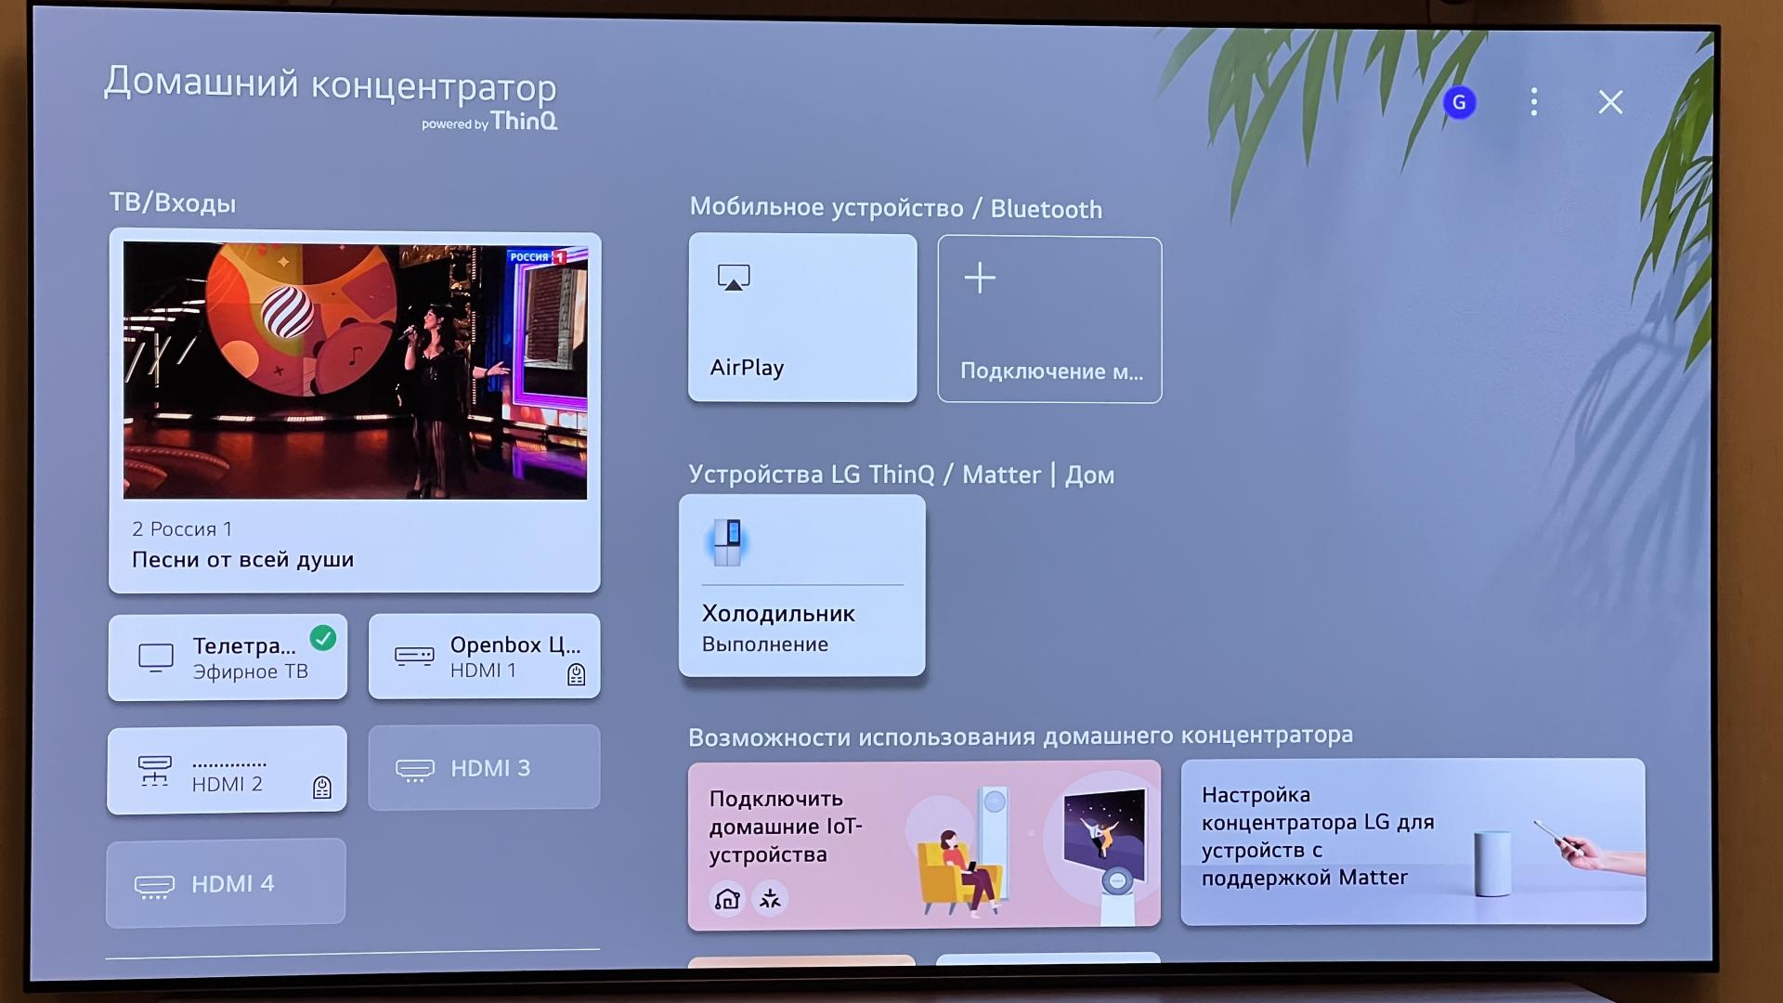Select the HDMI 2 input tile
Screen dimensions: 1783x1003
(227, 771)
